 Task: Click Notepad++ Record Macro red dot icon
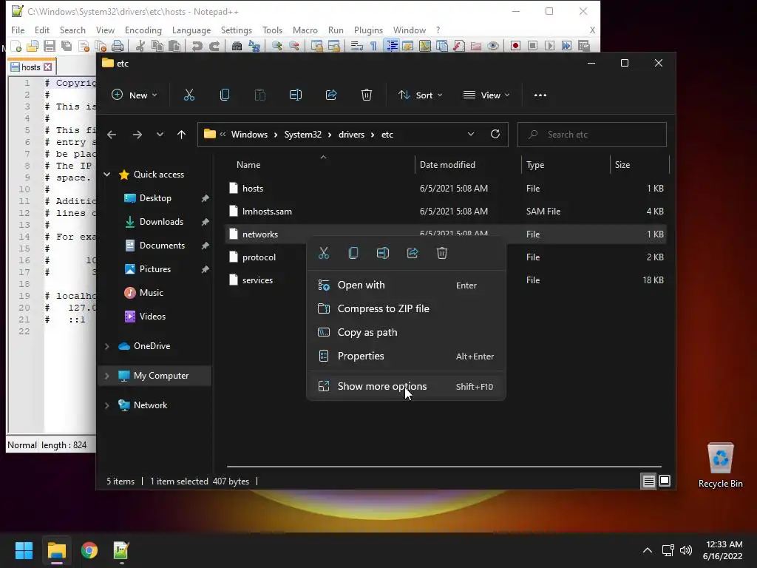coord(515,46)
